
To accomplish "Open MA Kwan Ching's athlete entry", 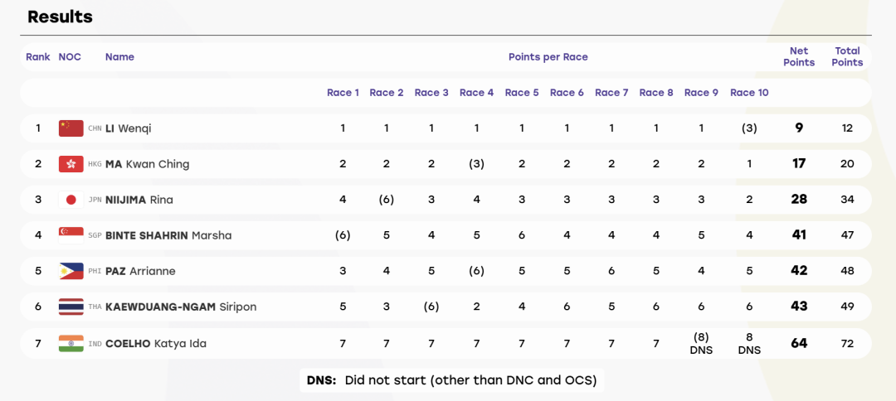I will click(x=148, y=164).
